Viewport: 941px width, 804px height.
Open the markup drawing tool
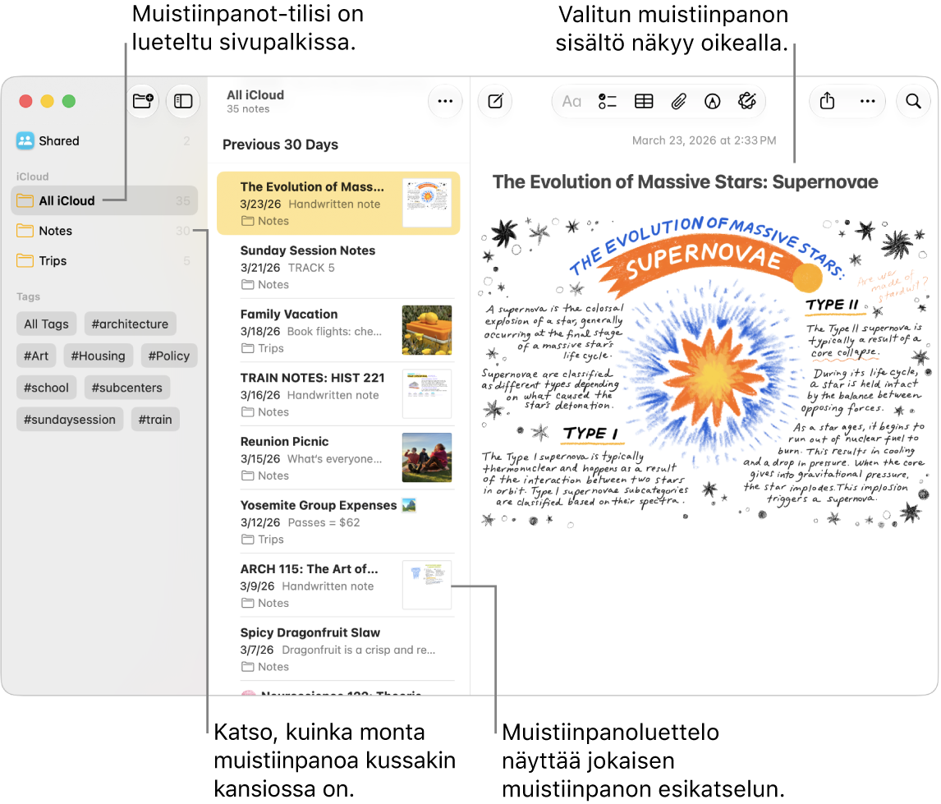point(713,101)
